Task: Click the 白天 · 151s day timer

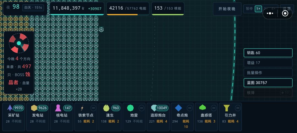Action: (33, 8)
